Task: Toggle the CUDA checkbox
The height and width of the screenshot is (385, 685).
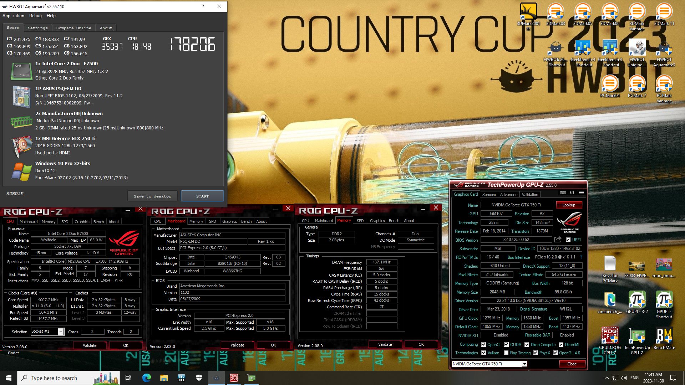Action: coord(507,345)
